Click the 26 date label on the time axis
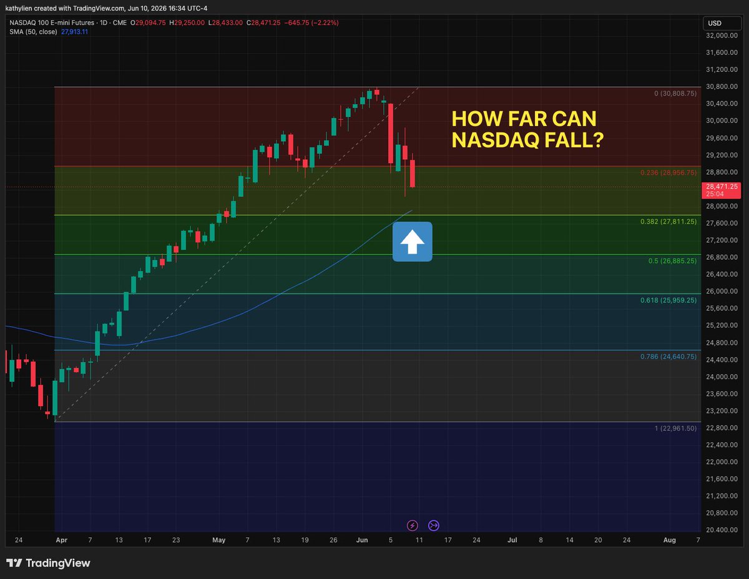 [x=334, y=539]
